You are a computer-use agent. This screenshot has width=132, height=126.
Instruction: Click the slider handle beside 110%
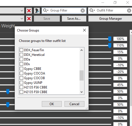coord(110,45)
